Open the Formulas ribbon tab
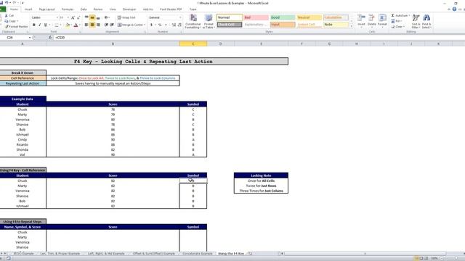The image size is (465, 261). (68, 9)
